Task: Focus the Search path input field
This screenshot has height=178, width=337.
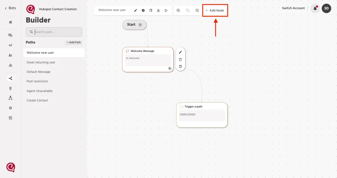Action: [x=54, y=32]
